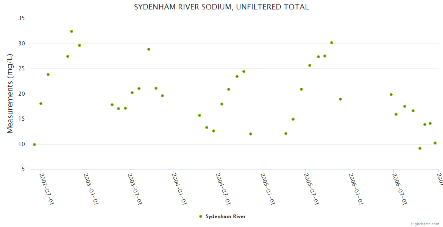Click the first 2006 point near 20 mg/L
The width and height of the screenshot is (443, 227).
click(391, 95)
